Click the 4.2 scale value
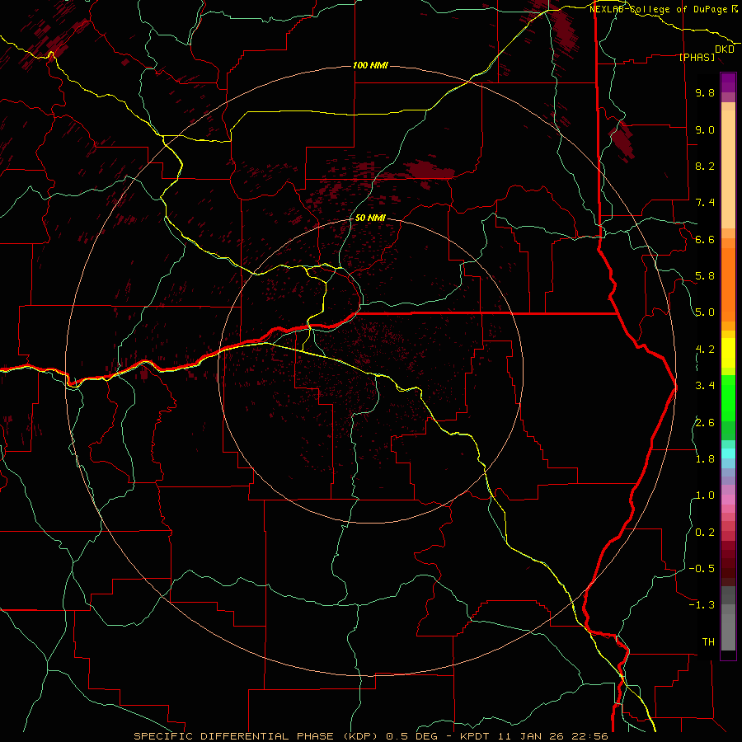The image size is (742, 742). [705, 350]
